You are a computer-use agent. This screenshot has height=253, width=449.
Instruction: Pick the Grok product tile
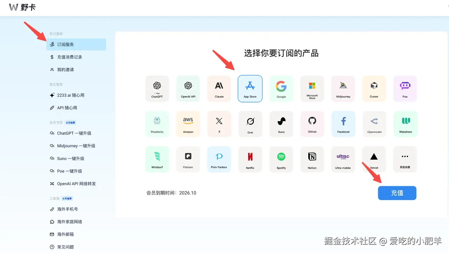(x=250, y=124)
